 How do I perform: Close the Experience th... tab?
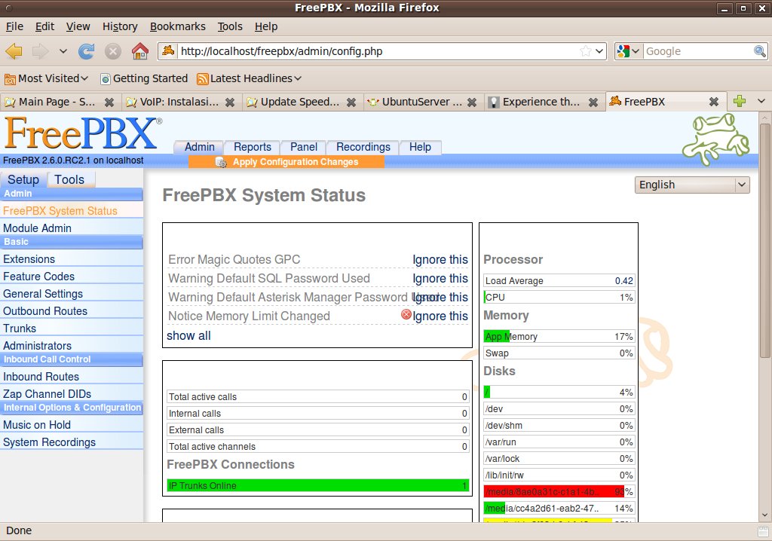(x=593, y=102)
